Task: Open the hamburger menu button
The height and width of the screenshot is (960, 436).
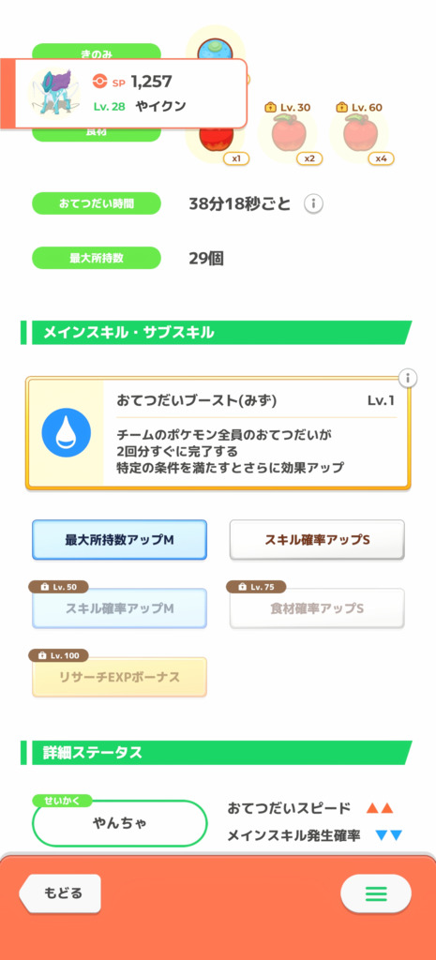Action: (x=375, y=894)
